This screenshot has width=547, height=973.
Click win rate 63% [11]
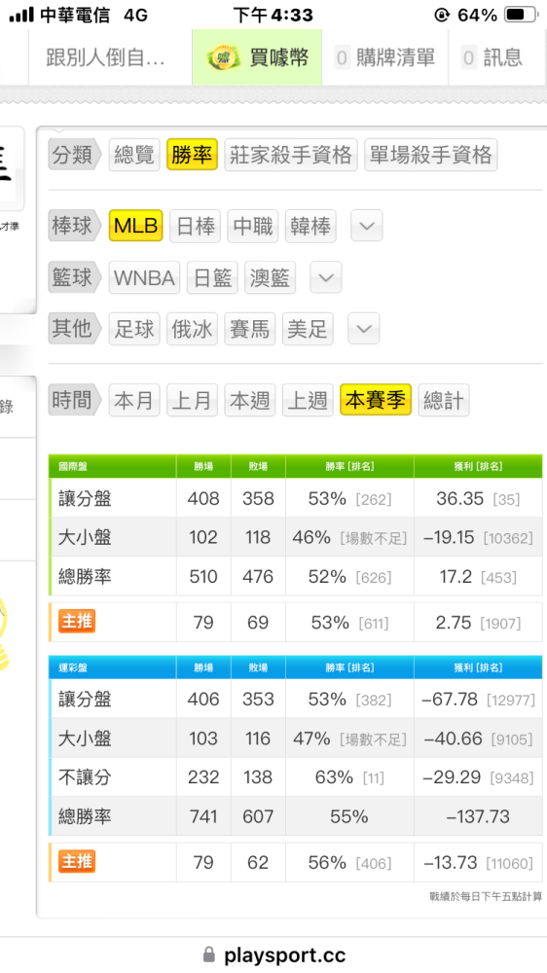point(349,776)
